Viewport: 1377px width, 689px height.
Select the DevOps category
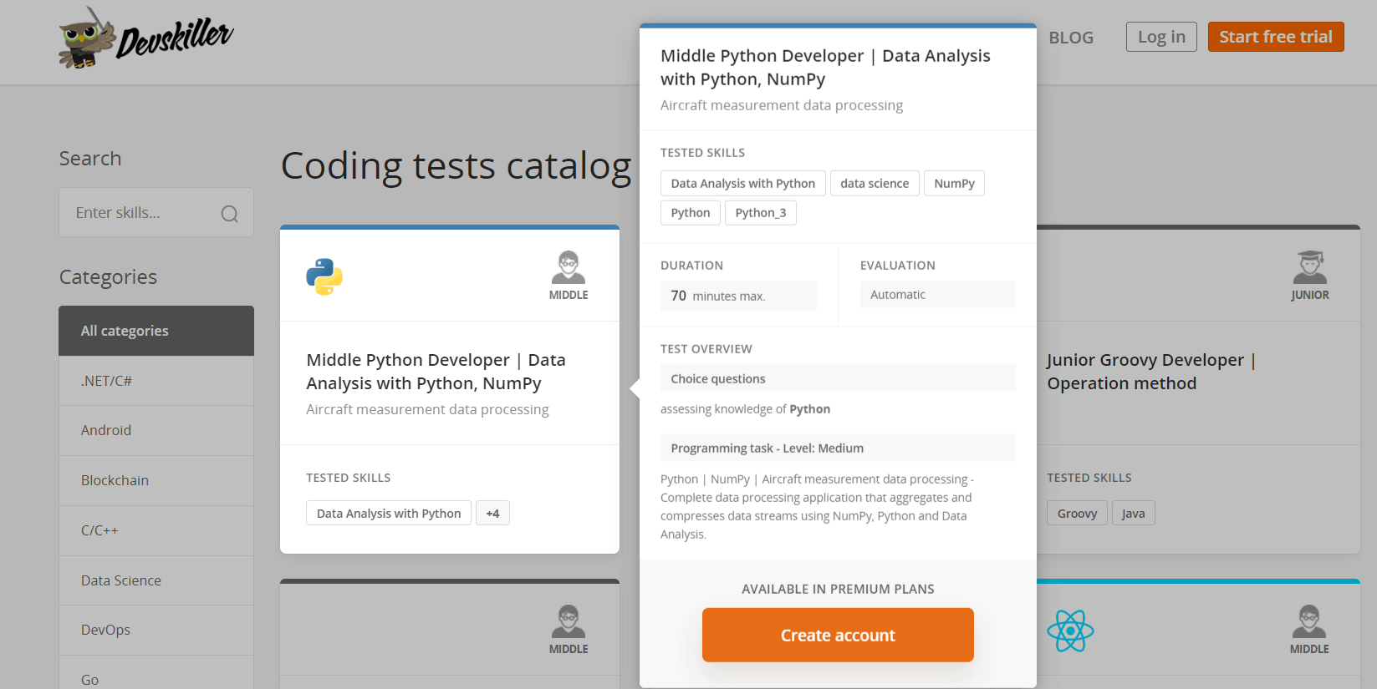pos(156,630)
